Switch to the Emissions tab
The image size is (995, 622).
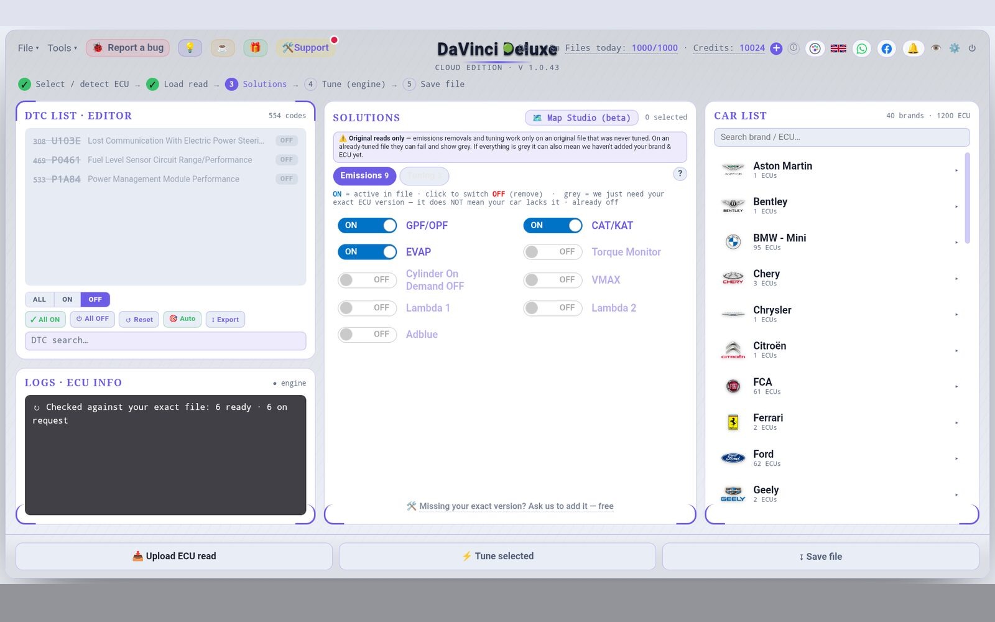(x=364, y=176)
